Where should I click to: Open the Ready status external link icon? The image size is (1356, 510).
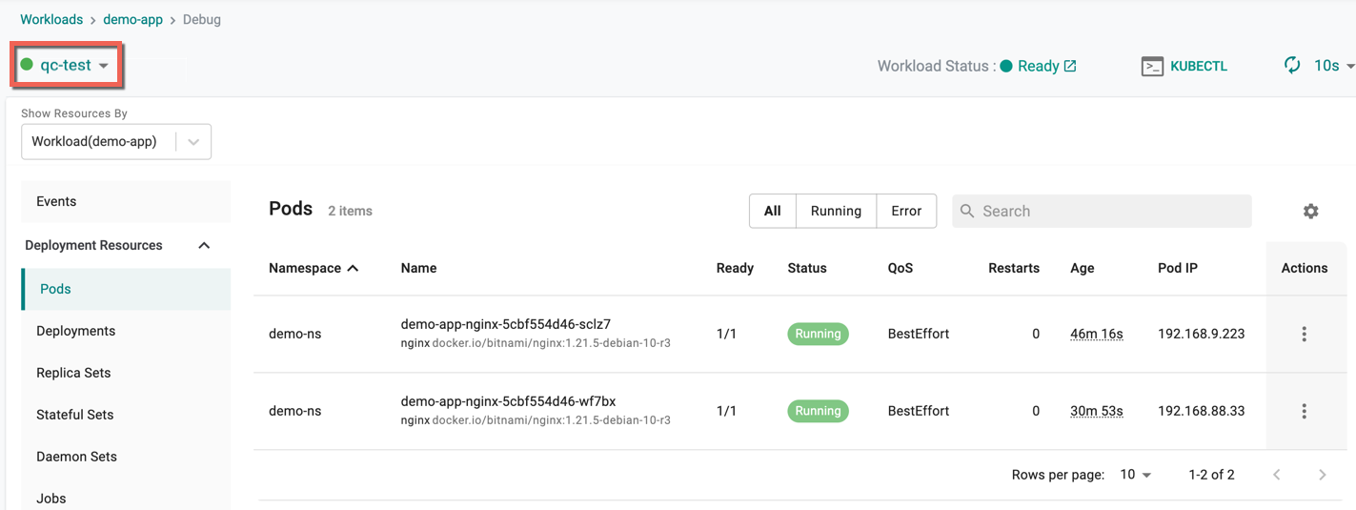(x=1070, y=66)
